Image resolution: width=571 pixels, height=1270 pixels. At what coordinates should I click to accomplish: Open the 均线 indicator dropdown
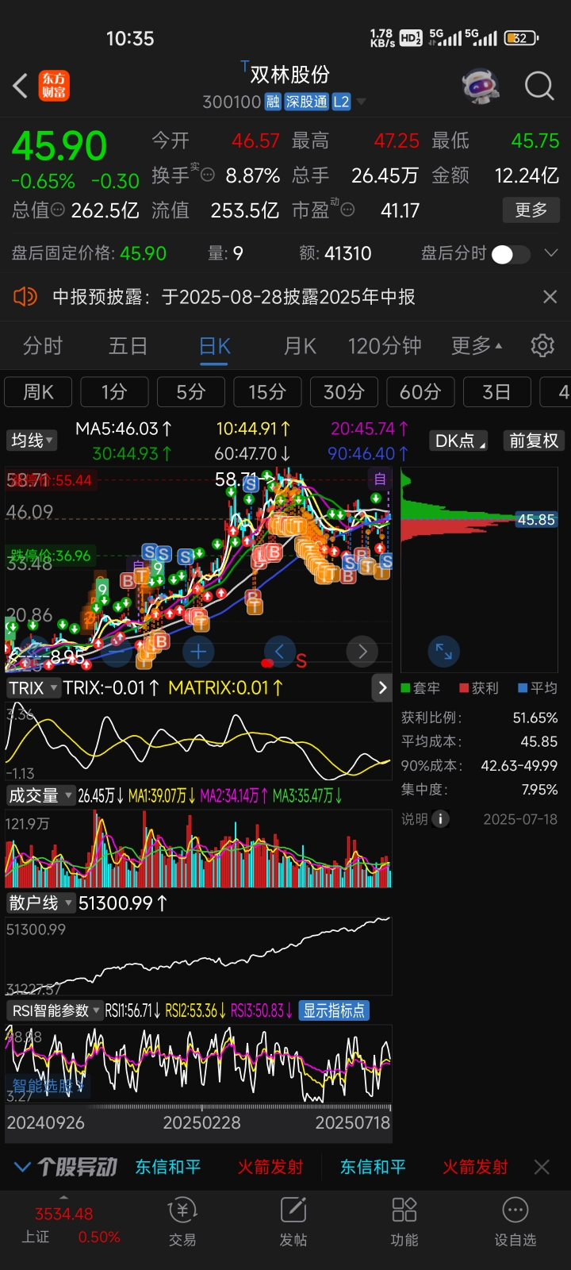coord(32,441)
